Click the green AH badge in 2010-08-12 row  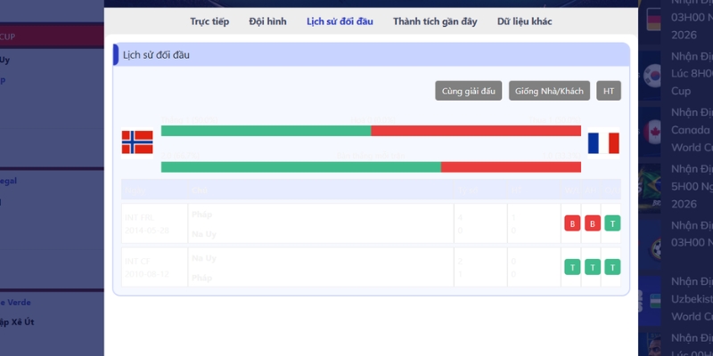pos(593,267)
